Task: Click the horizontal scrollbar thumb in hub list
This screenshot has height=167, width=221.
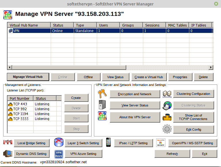Action: 69,67
